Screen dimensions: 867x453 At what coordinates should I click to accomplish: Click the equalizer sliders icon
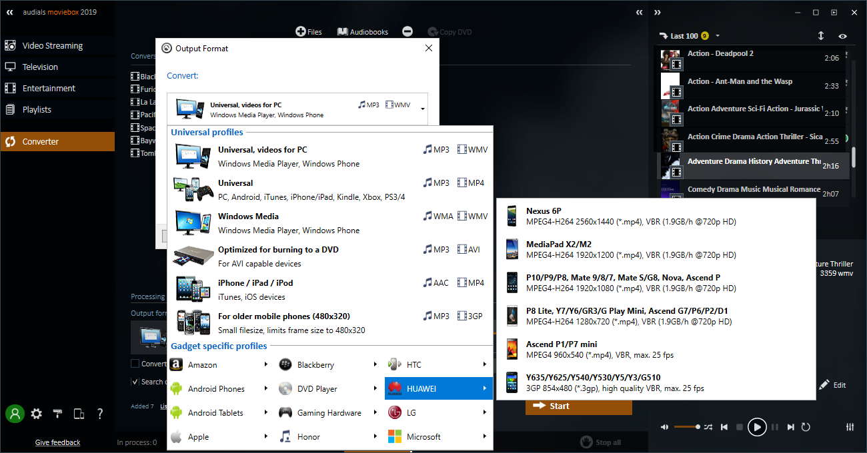[850, 427]
